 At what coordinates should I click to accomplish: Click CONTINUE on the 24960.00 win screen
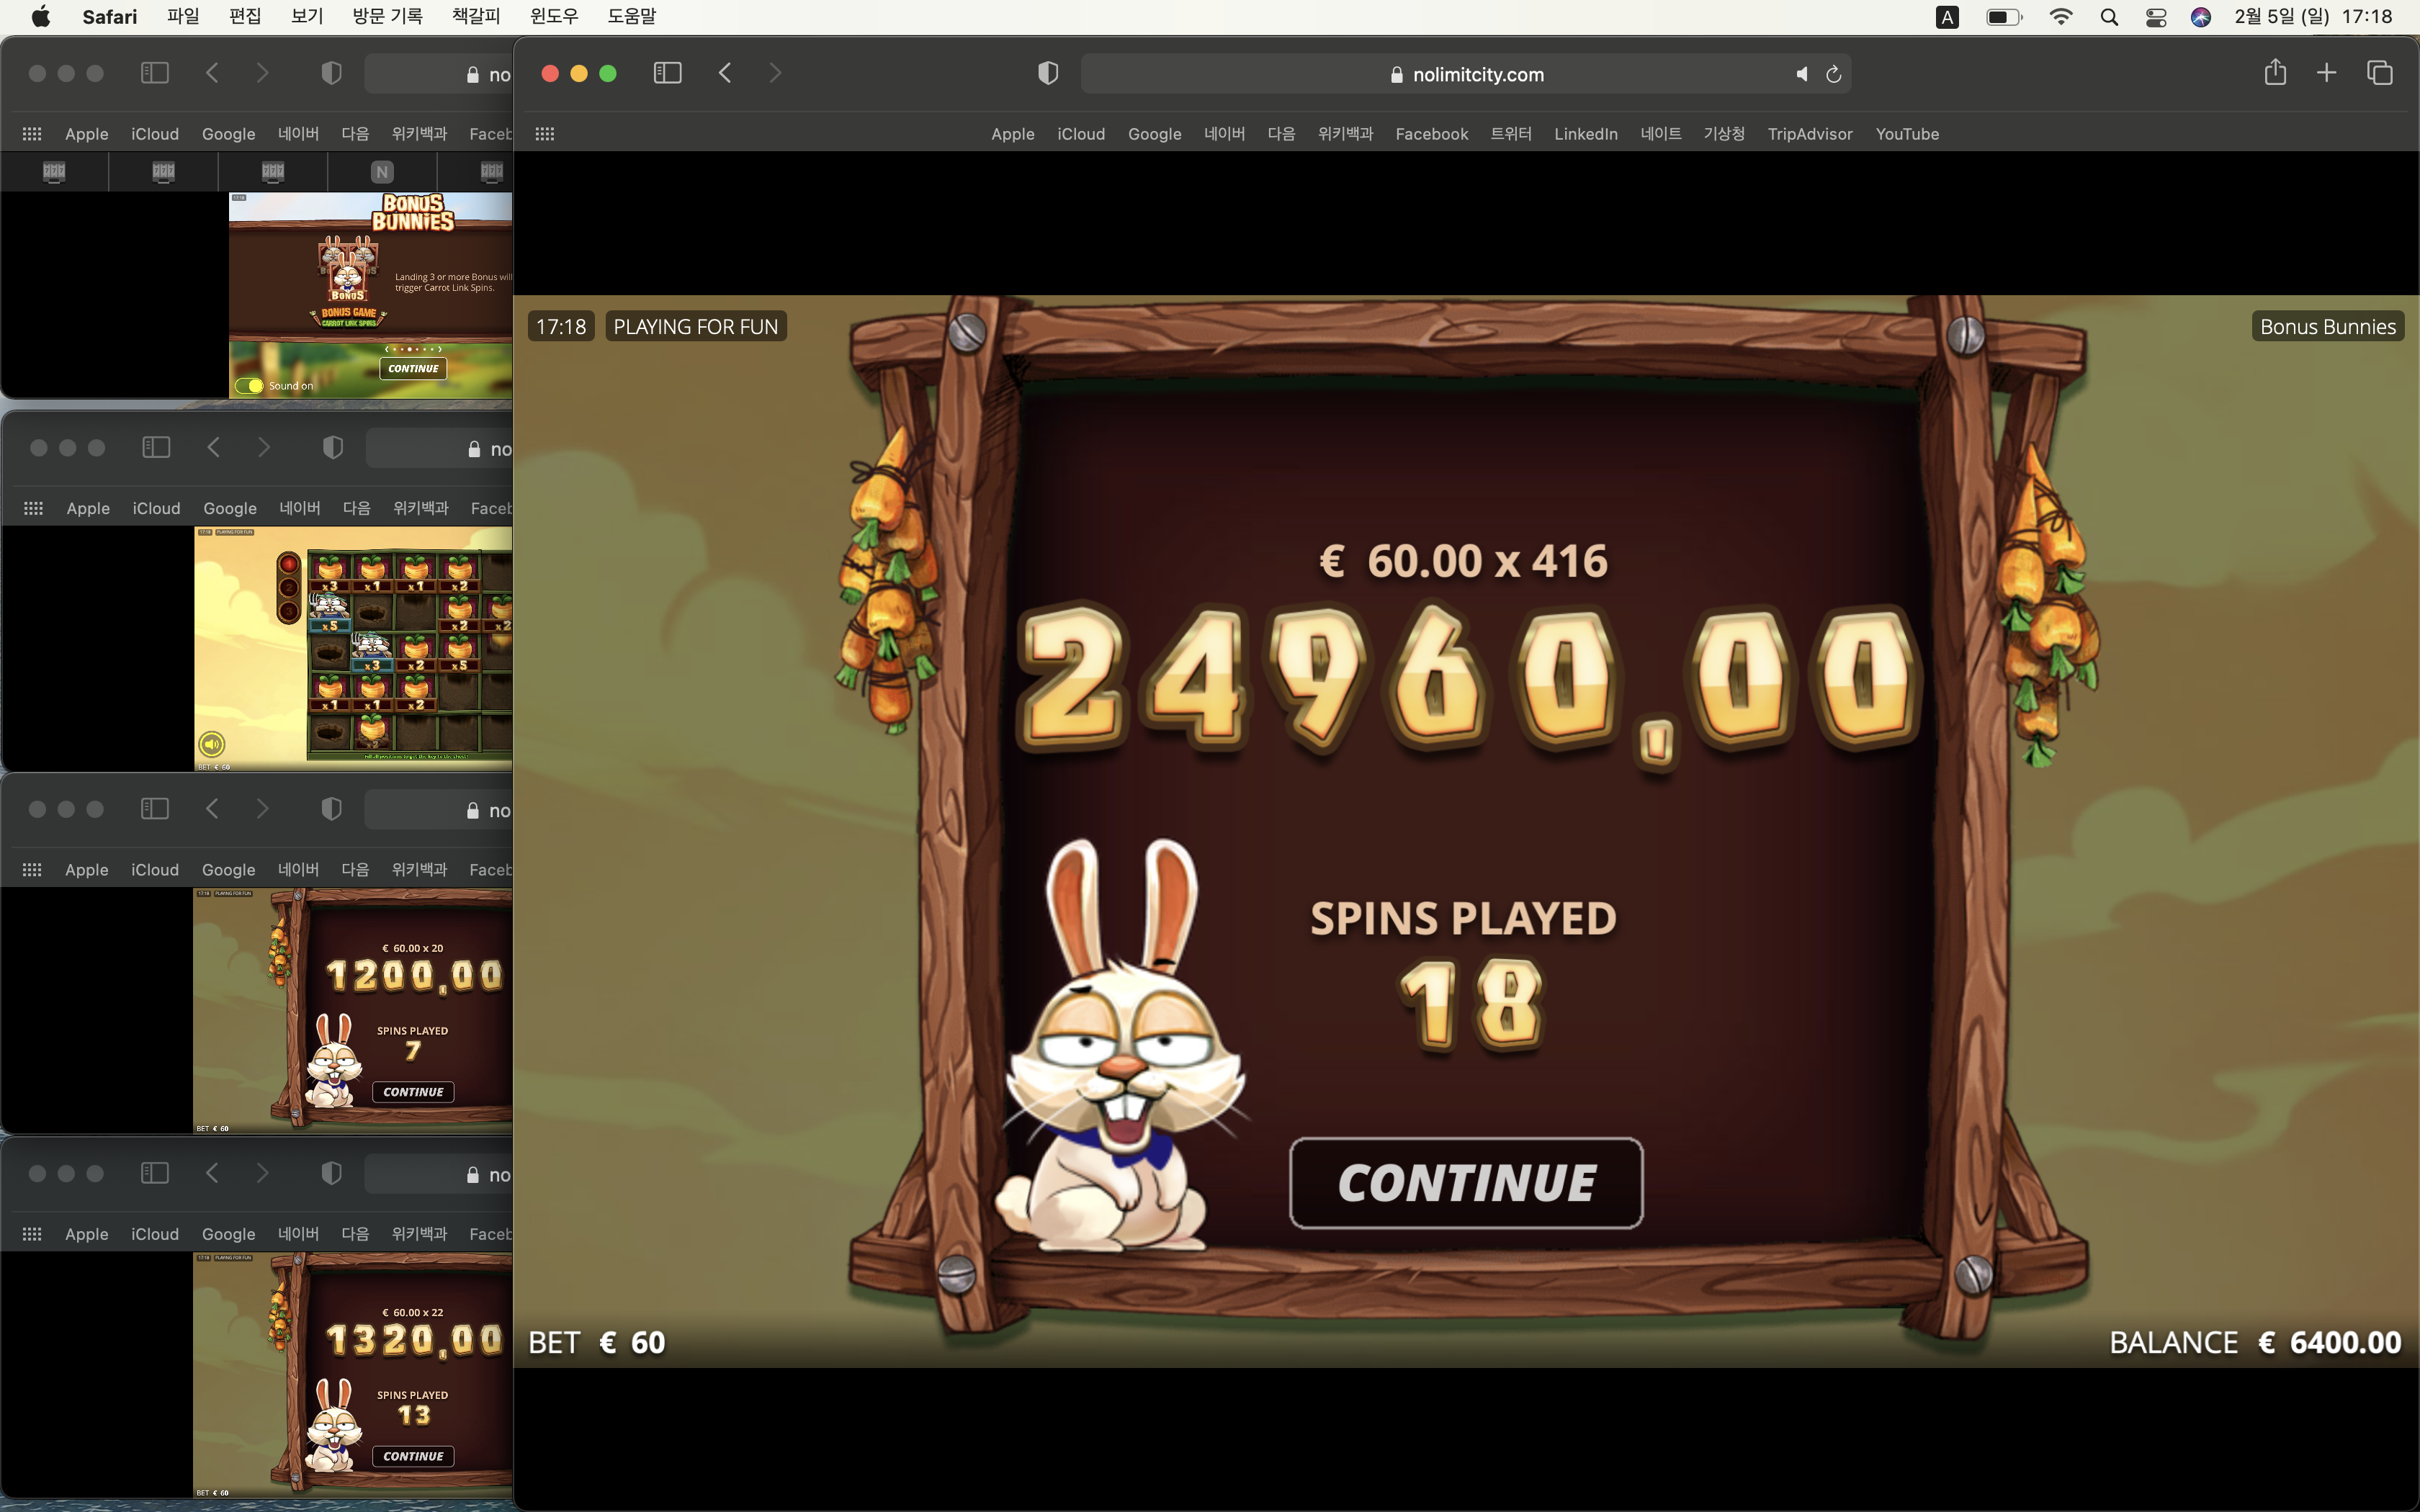[1466, 1183]
